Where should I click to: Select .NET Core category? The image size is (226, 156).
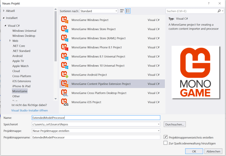18,46
